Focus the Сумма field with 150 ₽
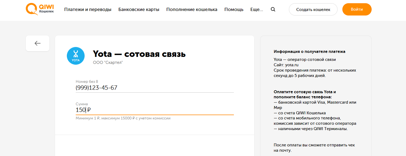This screenshot has height=156, width=406. tap(155, 110)
